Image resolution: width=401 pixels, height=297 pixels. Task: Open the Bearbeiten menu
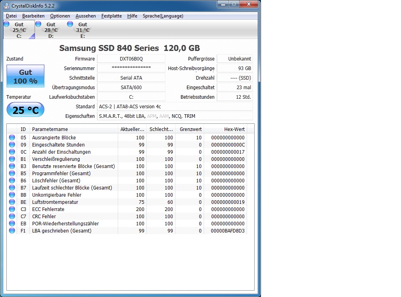click(x=33, y=16)
